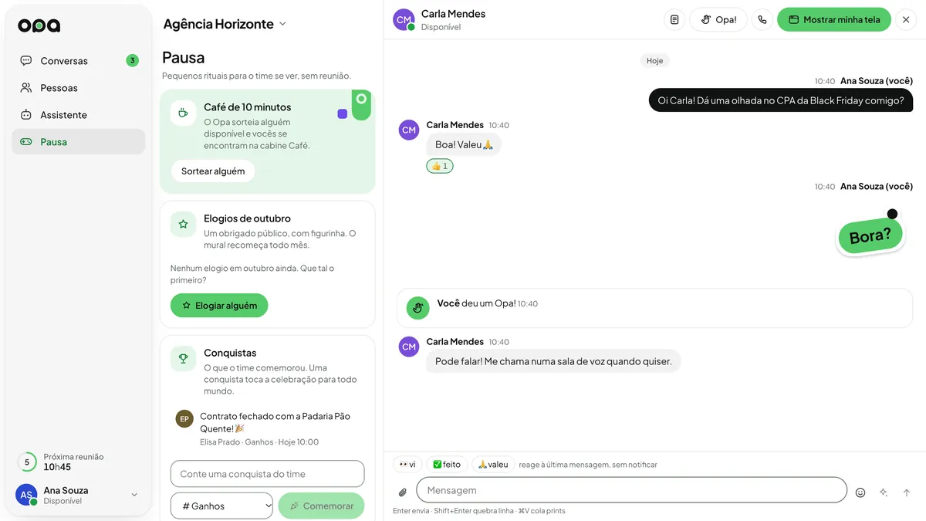Screen dimensions: 926x521
Task: React with the 👀 vi quick reaction
Action: click(407, 465)
